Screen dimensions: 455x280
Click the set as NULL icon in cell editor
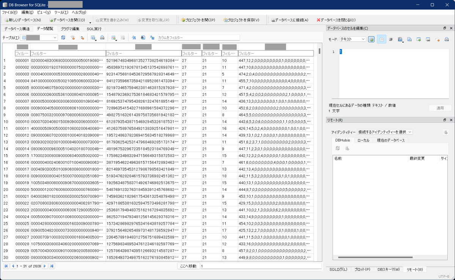[437, 39]
